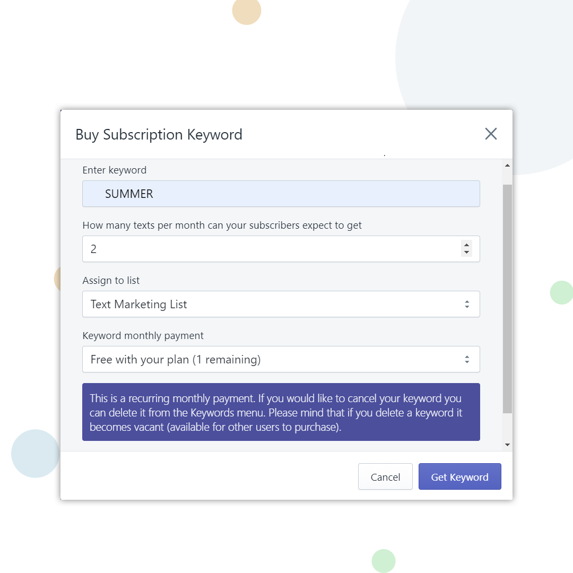The height and width of the screenshot is (573, 573).
Task: Click the scrollbar's top arrow
Action: 507,164
